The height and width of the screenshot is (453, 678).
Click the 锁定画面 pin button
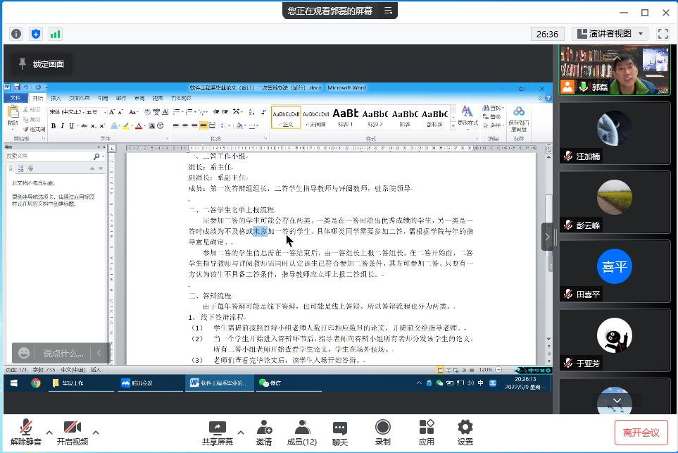coord(42,64)
